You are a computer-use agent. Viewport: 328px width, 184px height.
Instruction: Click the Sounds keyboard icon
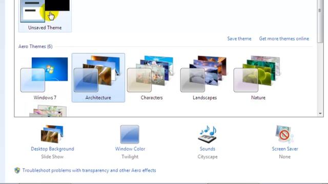(x=207, y=134)
